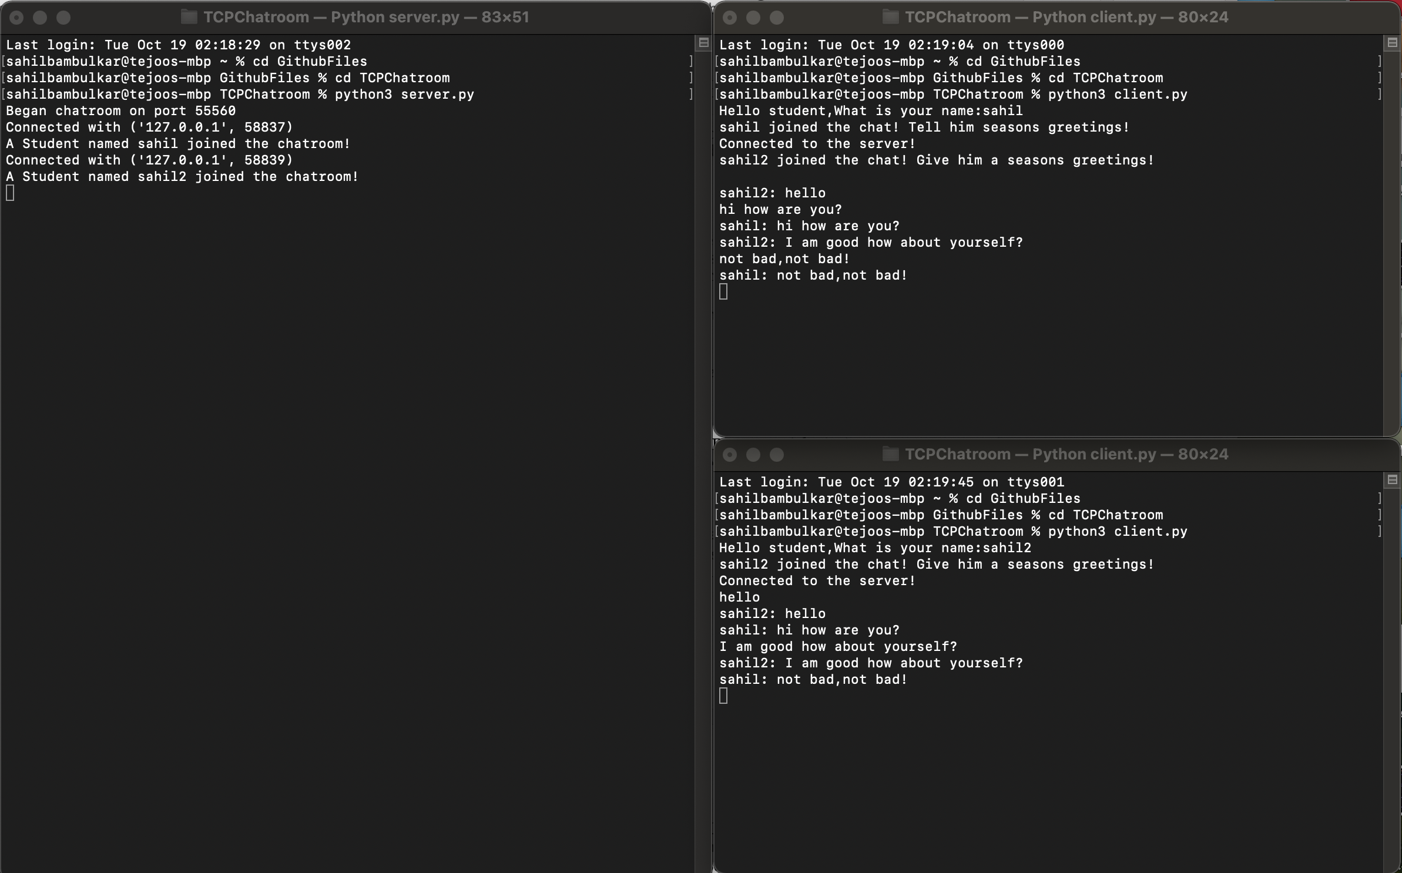Screen dimensions: 1402x873
Task: Click the bottom client.py window title bar
Action: point(1058,454)
